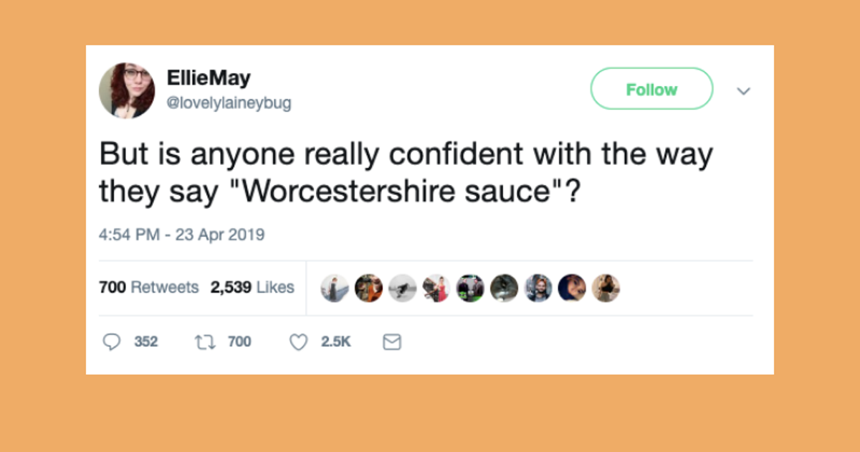Click the middle avatar among the likers
This screenshot has width=860, height=452.
pyautogui.click(x=469, y=288)
